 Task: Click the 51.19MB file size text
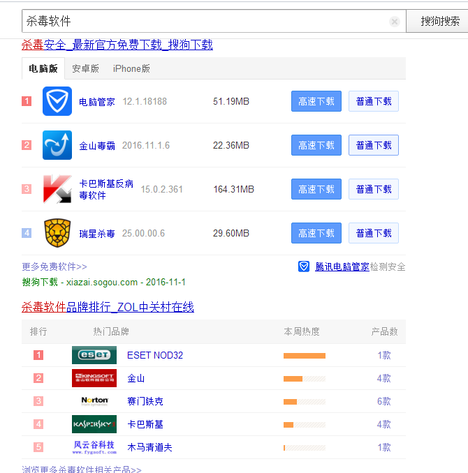(231, 101)
